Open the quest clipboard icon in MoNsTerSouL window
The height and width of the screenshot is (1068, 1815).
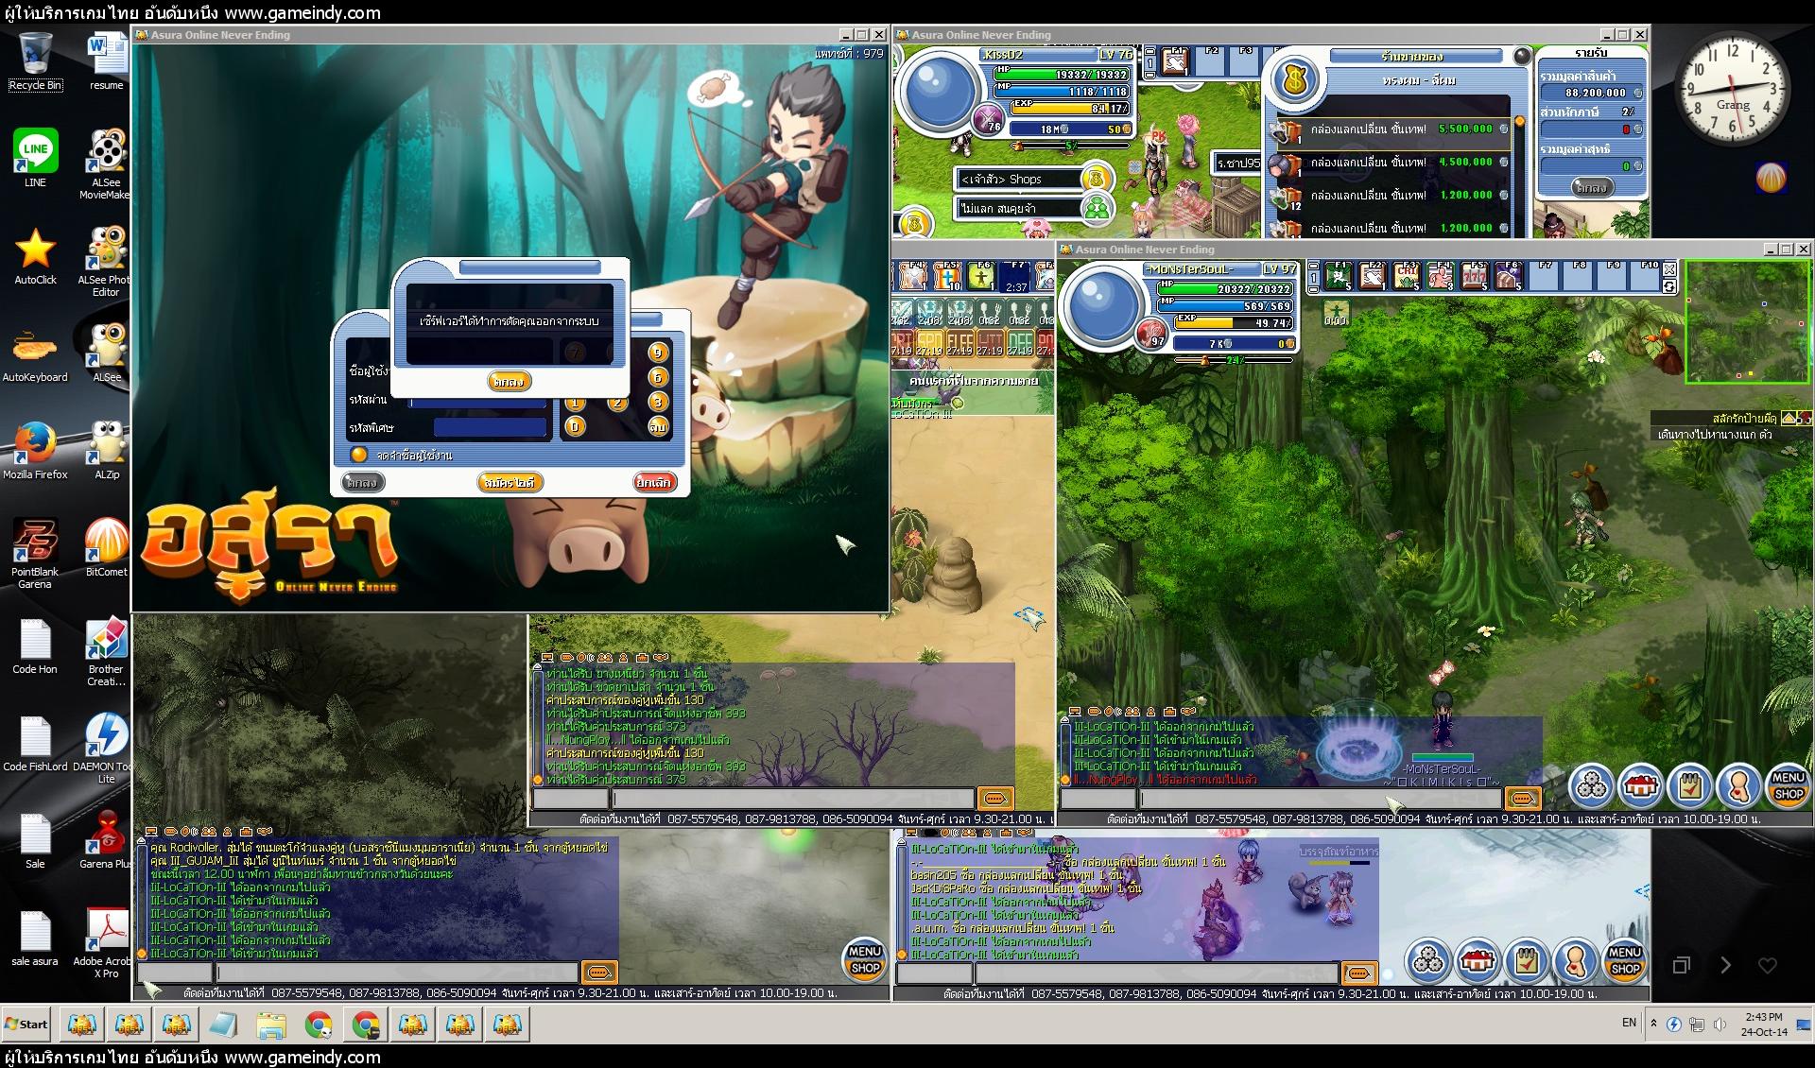point(1689,784)
